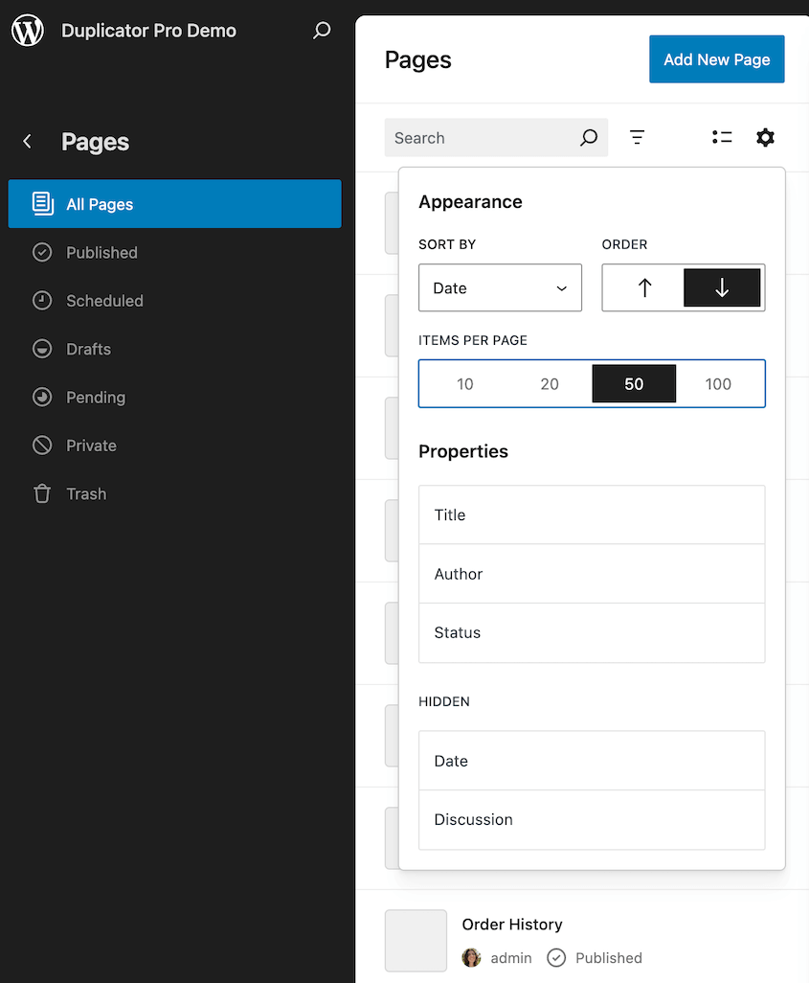The height and width of the screenshot is (983, 809).
Task: Go back using the Pages chevron
Action: [x=27, y=142]
